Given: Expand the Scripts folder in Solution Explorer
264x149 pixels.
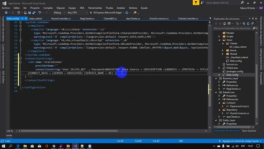Looking at the screenshot, I should (x=219, y=36).
